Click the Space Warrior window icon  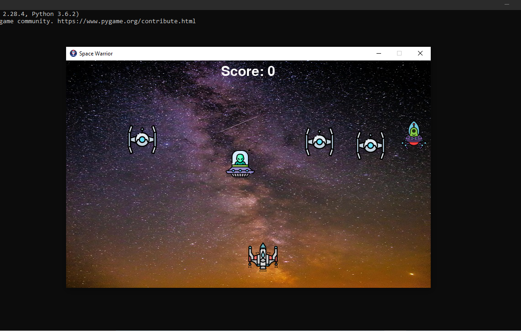(x=73, y=53)
